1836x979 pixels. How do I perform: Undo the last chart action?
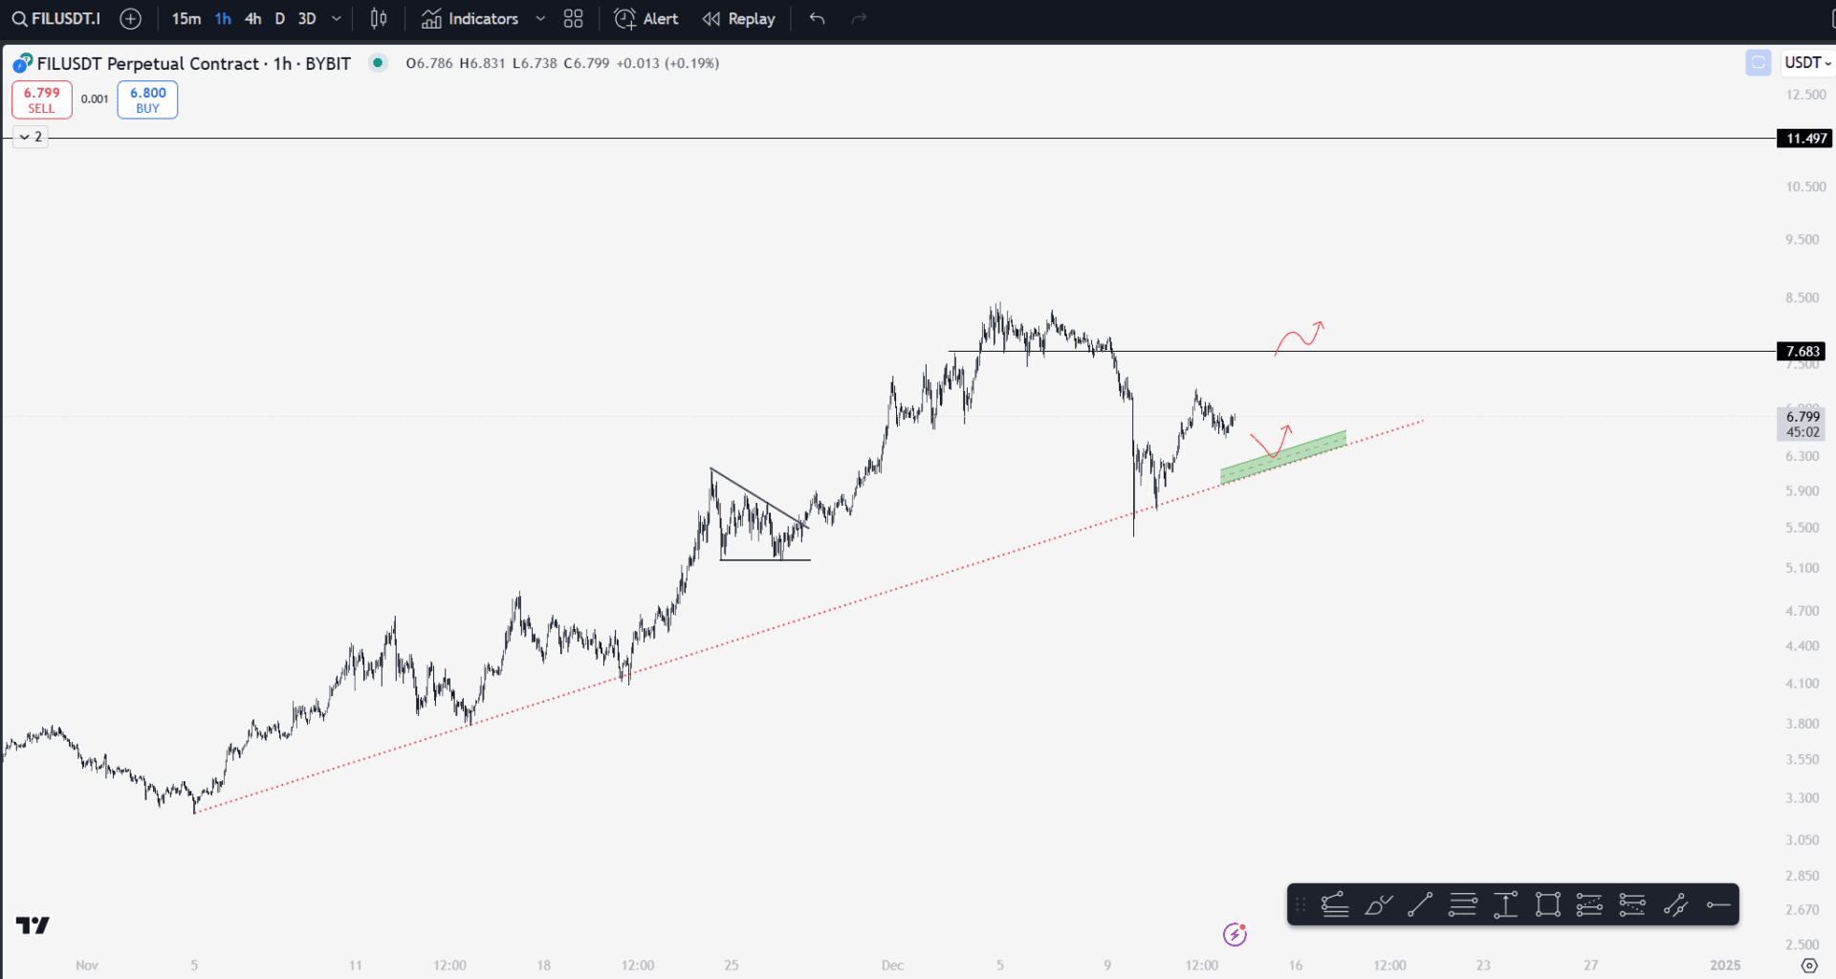[818, 19]
